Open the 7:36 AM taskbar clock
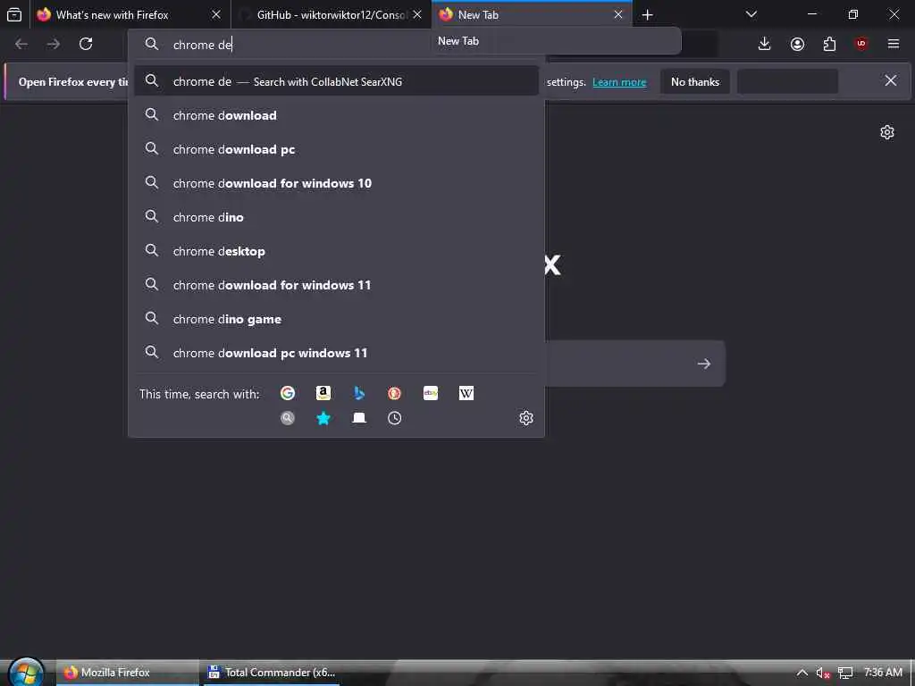Image resolution: width=915 pixels, height=686 pixels. 883,672
